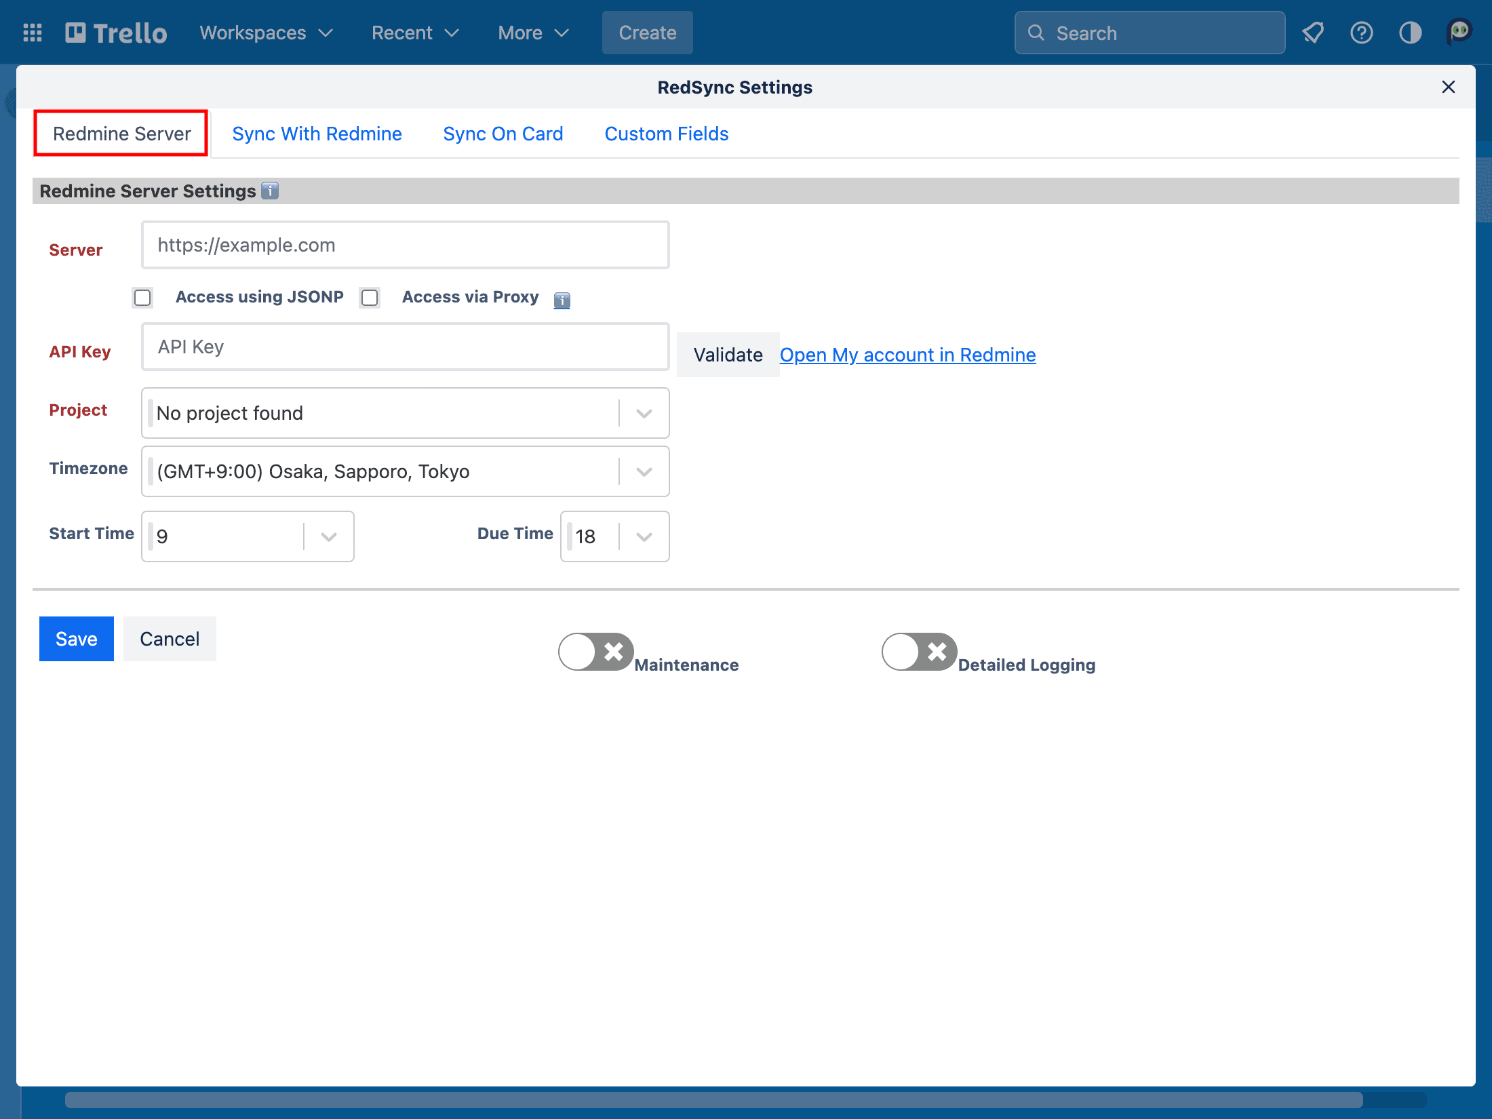The image size is (1492, 1119).
Task: Toggle the theme contrast icon
Action: 1409,32
